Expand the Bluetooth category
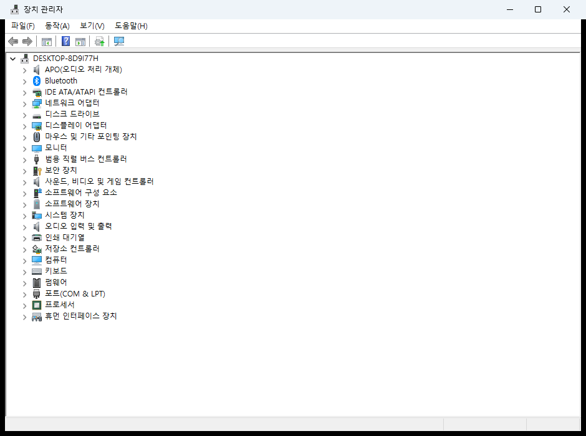Viewport: 586px width, 436px height. (x=25, y=81)
